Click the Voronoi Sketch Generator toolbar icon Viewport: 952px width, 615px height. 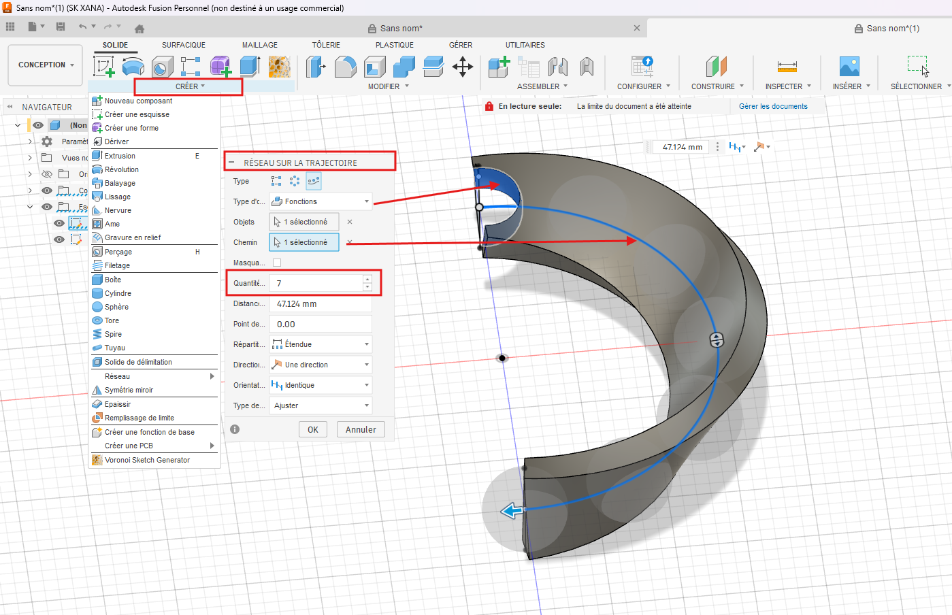coord(279,66)
